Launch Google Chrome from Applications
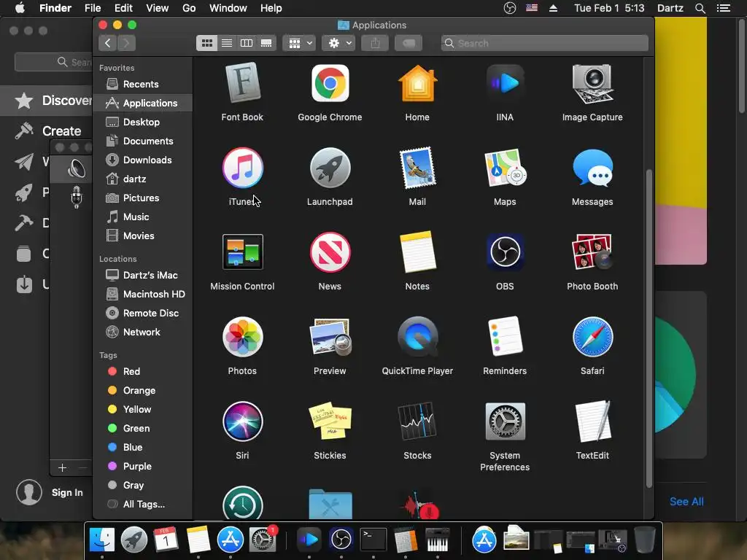This screenshot has width=747, height=560. click(x=330, y=84)
